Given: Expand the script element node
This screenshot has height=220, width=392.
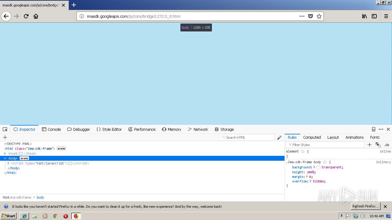Looking at the screenshot, I should point(9,163).
